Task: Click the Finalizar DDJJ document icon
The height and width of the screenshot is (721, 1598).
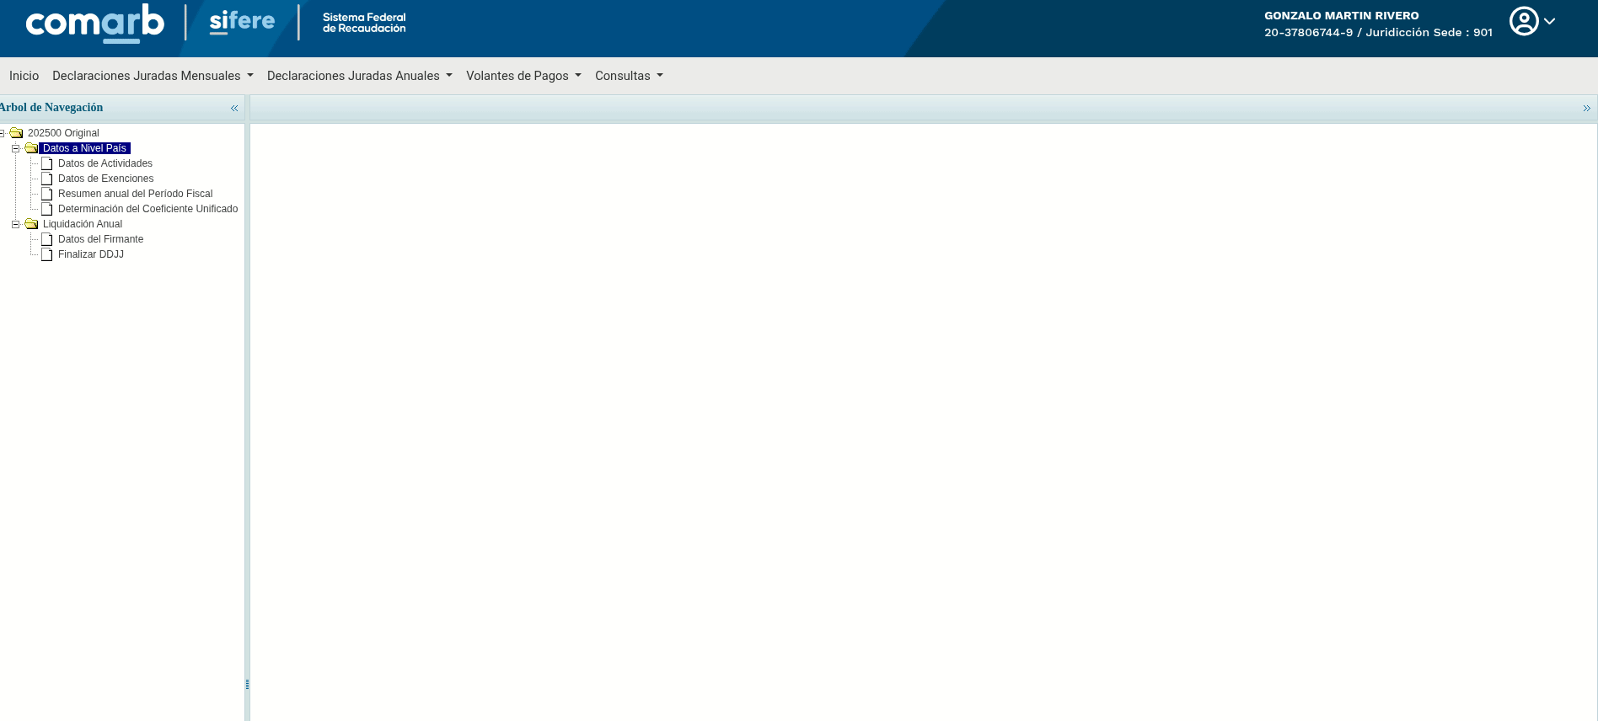Action: pyautogui.click(x=47, y=254)
